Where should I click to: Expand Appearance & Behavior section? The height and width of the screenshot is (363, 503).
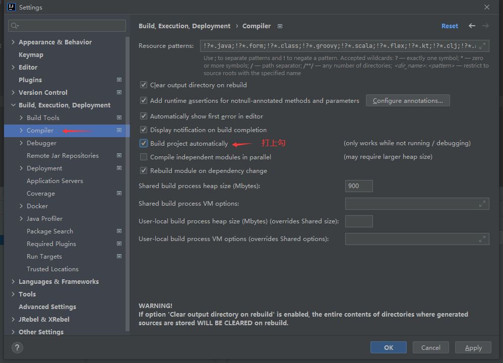[x=13, y=42]
